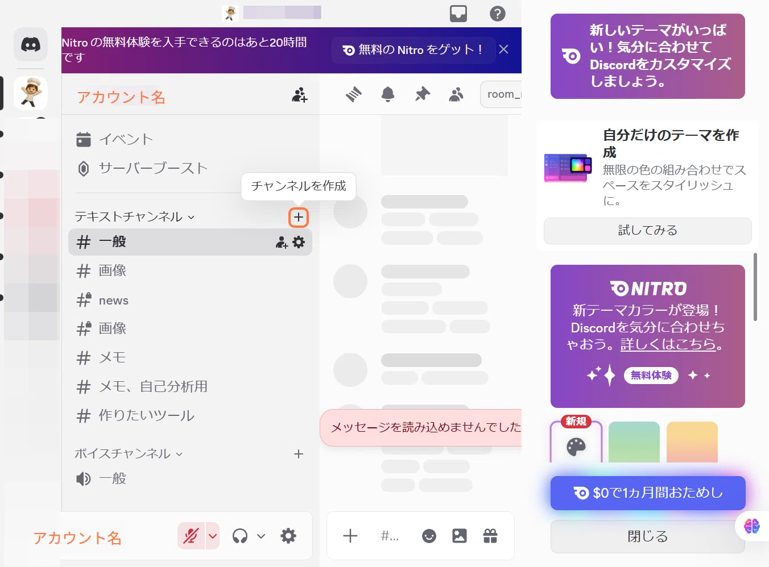The width and height of the screenshot is (769, 567).
Task: Create voice channel plus icon
Action: [x=299, y=454]
